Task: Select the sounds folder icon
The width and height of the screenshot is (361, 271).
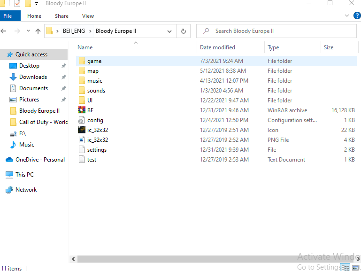Action: point(82,91)
